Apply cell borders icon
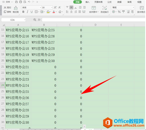The width and height of the screenshot is (146, 130). [36, 12]
